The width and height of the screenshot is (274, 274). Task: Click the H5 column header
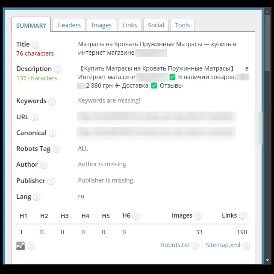(106, 216)
